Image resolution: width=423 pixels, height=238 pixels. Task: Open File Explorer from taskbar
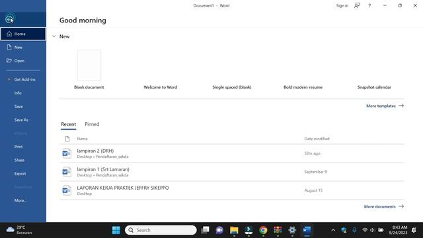(x=234, y=230)
